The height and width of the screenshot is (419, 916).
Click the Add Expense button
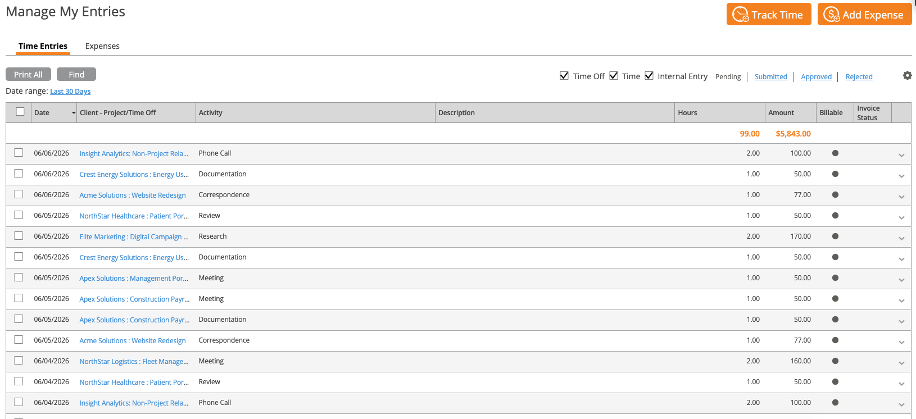864,15
